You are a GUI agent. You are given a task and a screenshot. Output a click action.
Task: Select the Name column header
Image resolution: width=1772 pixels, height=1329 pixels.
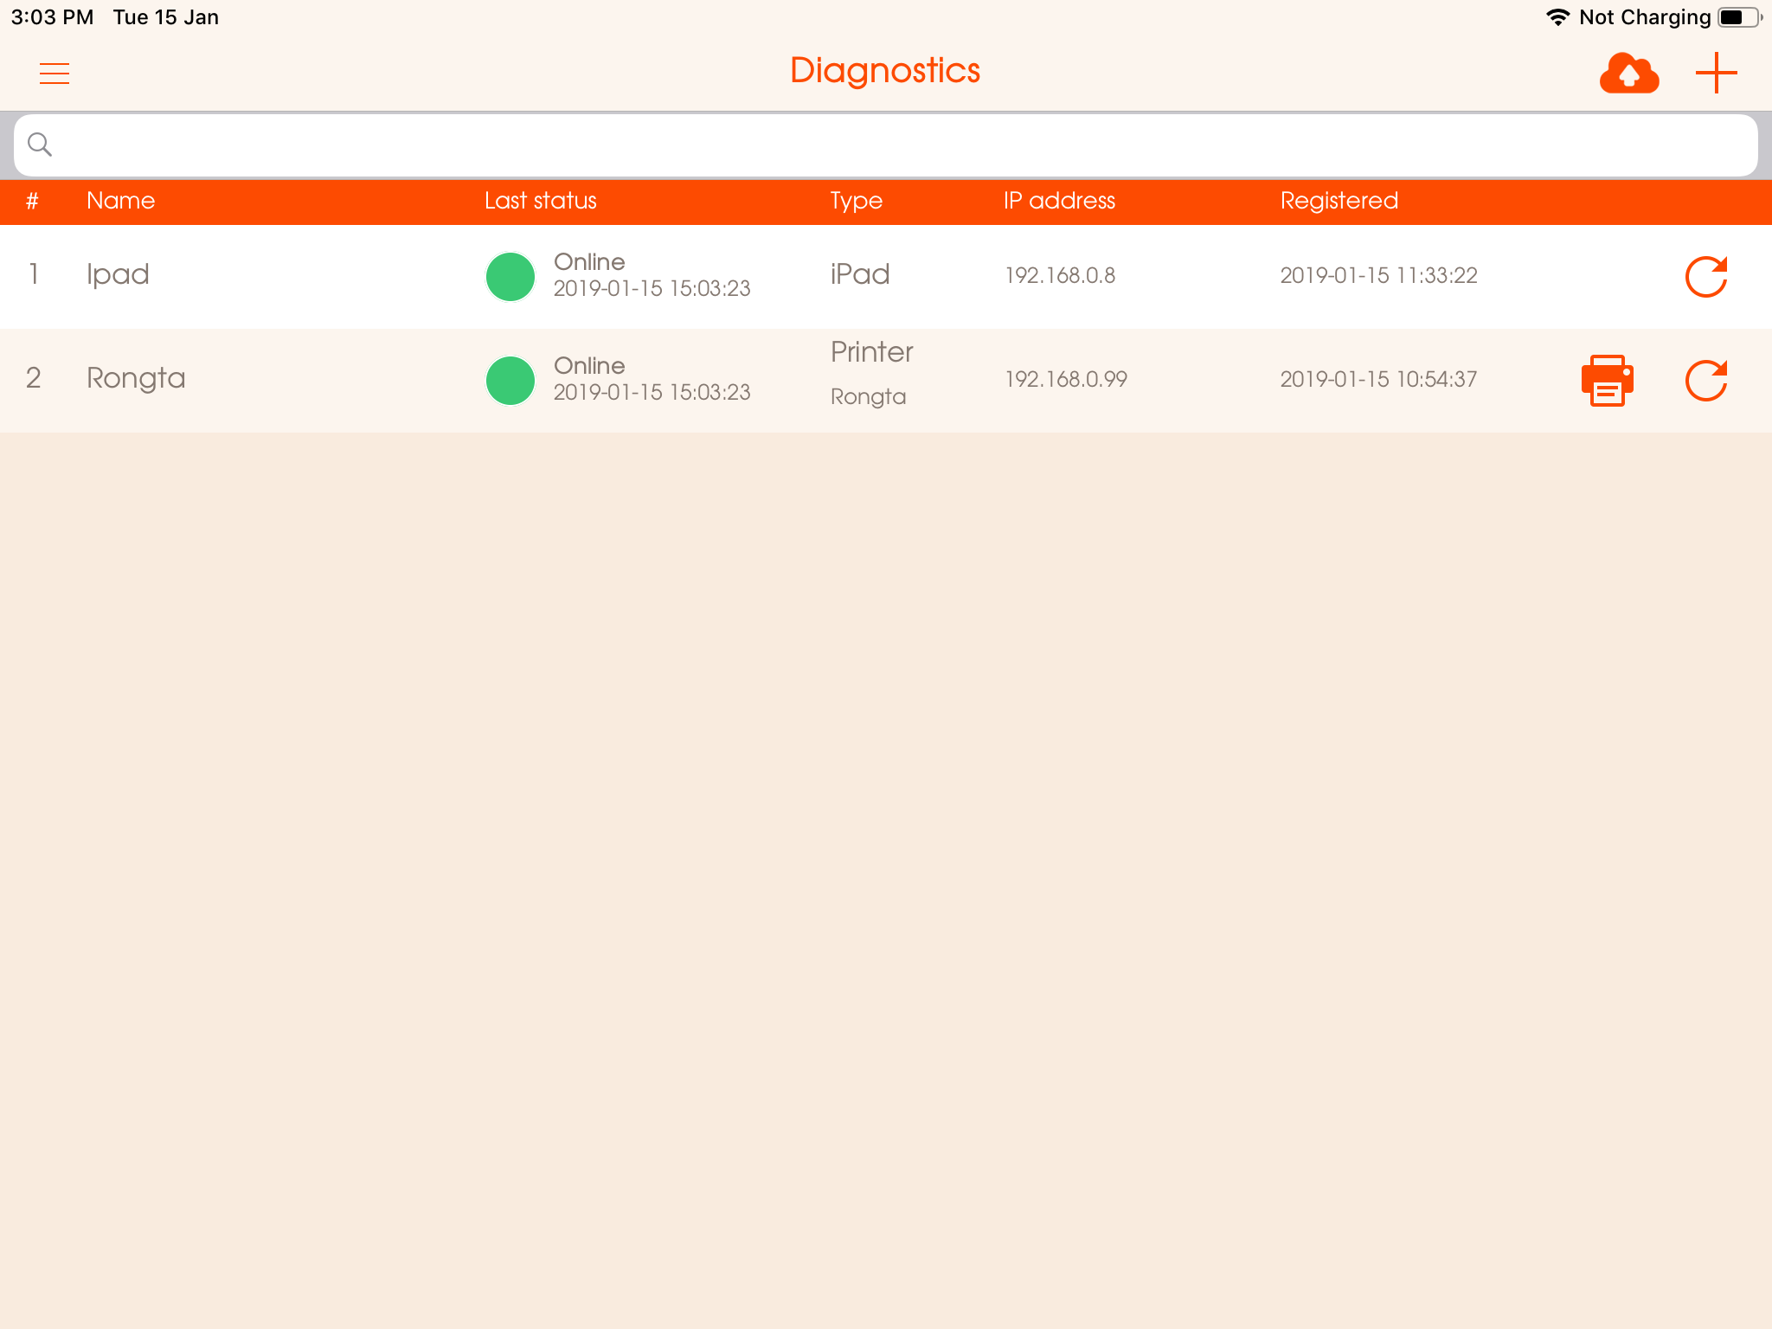click(121, 201)
